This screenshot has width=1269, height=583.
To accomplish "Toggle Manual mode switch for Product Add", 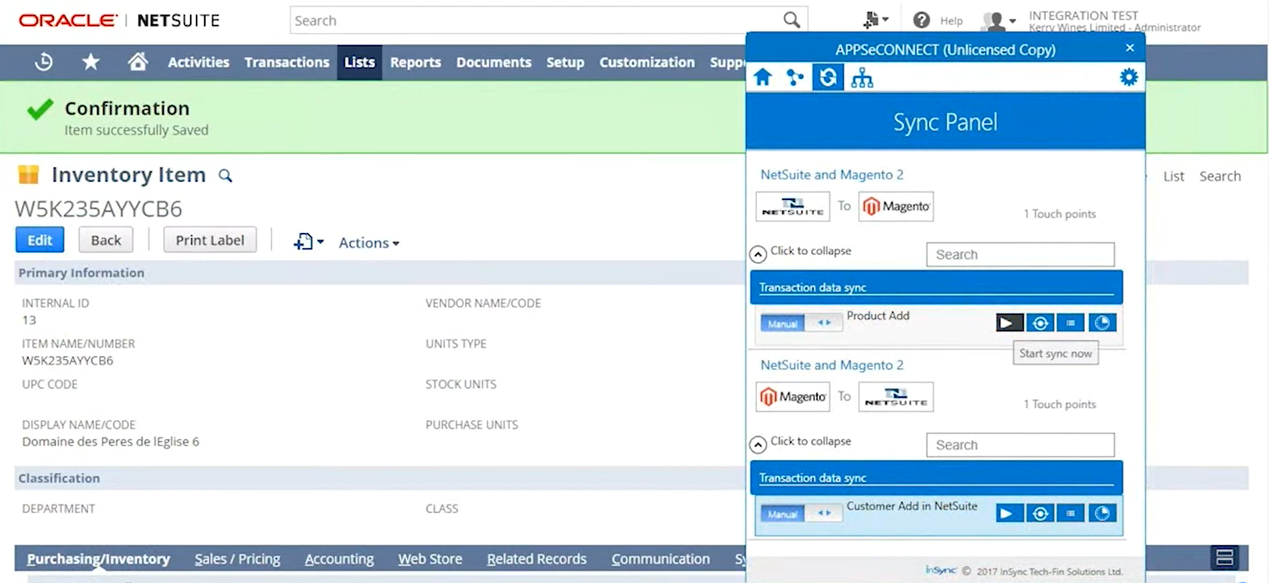I will point(801,324).
